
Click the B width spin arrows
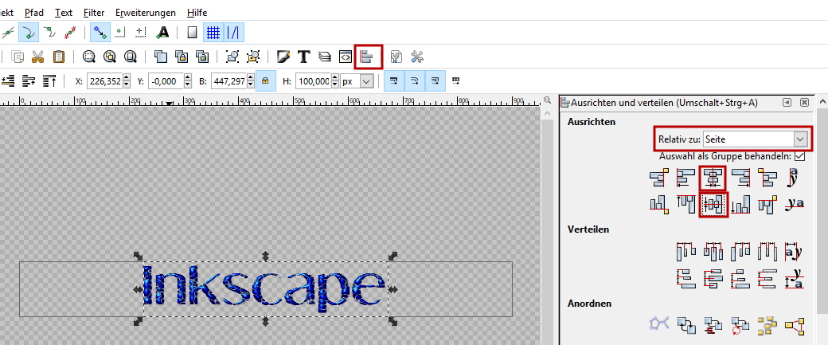coord(250,80)
